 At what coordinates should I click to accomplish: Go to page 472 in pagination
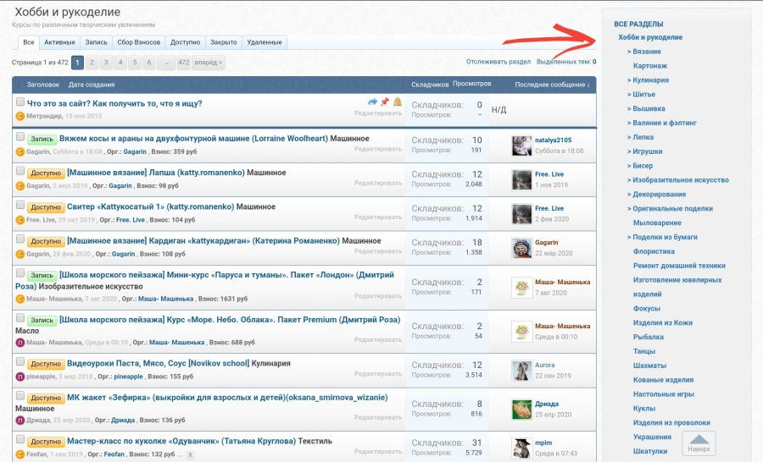[x=183, y=63]
